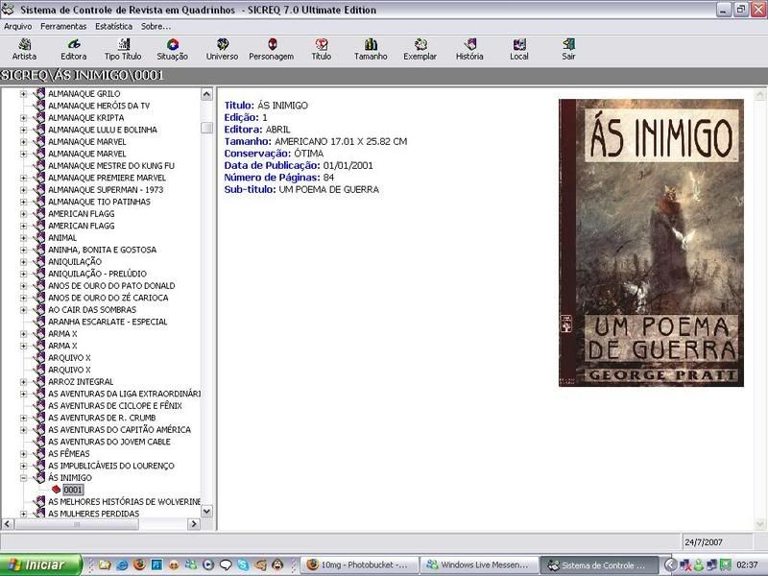The width and height of the screenshot is (768, 576).
Task: Click Sistema de Controle taskbar button
Action: point(598,564)
